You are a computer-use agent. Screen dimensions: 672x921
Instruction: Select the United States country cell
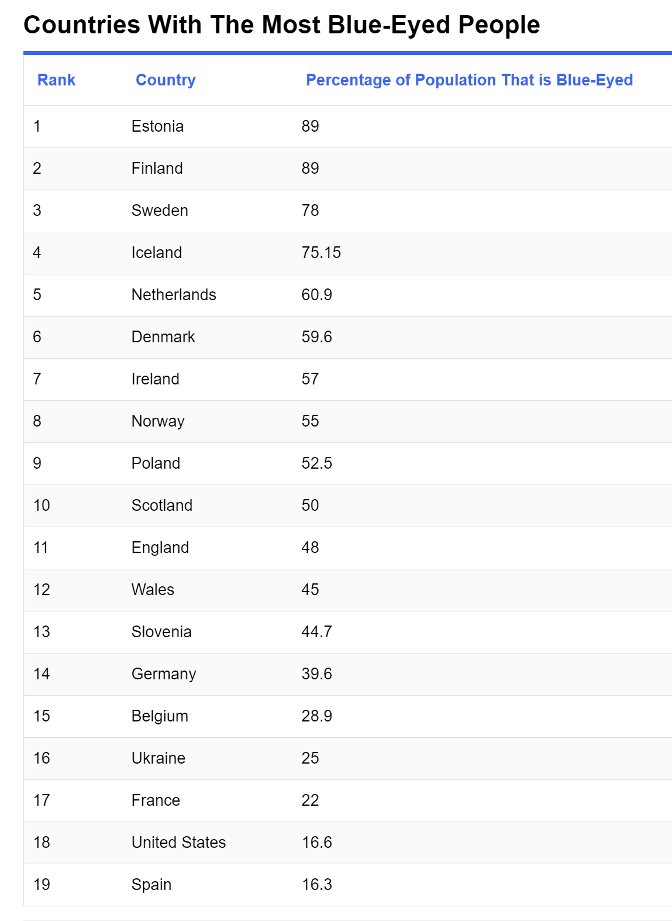tap(178, 843)
